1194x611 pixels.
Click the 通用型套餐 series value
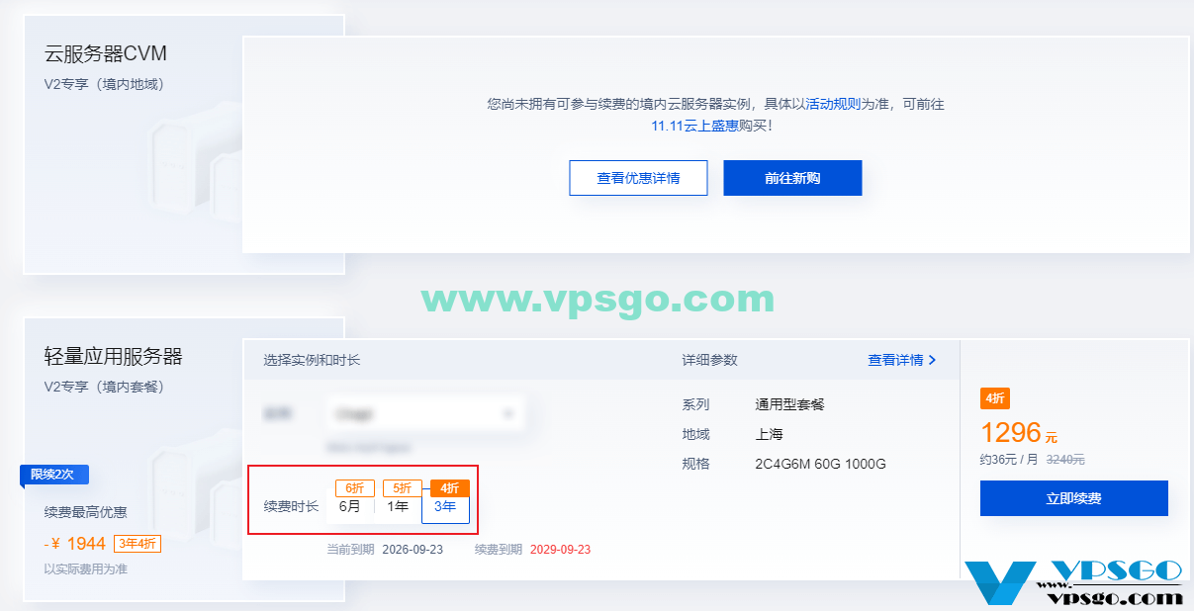coord(789,404)
